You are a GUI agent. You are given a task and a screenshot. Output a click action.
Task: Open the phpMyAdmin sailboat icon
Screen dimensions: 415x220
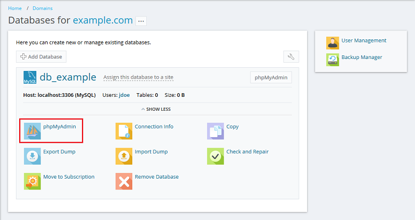tap(32, 131)
